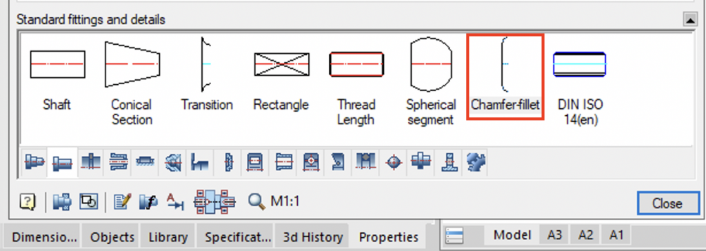The height and width of the screenshot is (251, 706).
Task: Click the shaft assembly icon next to help
Action: point(61,202)
